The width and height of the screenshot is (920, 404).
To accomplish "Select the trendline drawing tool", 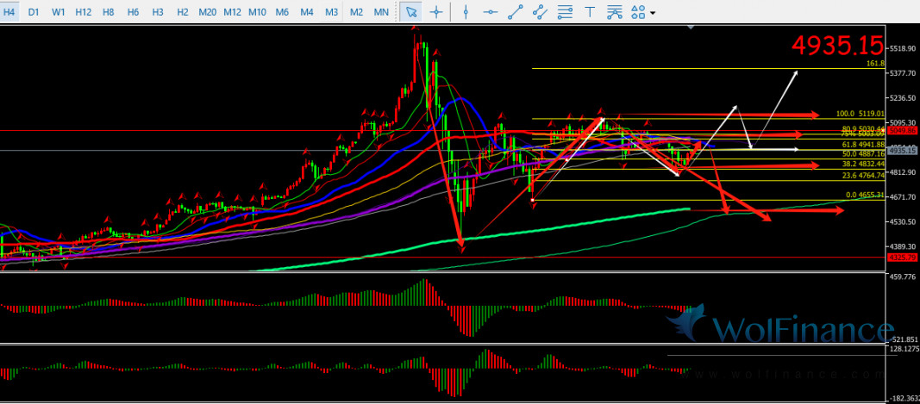I will point(516,12).
